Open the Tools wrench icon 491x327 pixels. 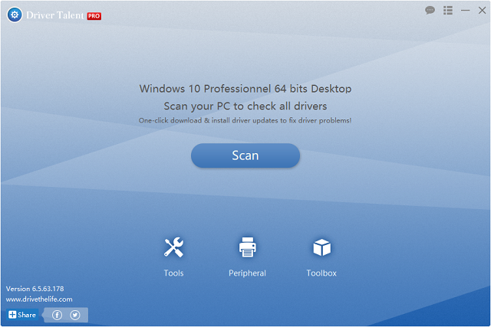point(174,247)
